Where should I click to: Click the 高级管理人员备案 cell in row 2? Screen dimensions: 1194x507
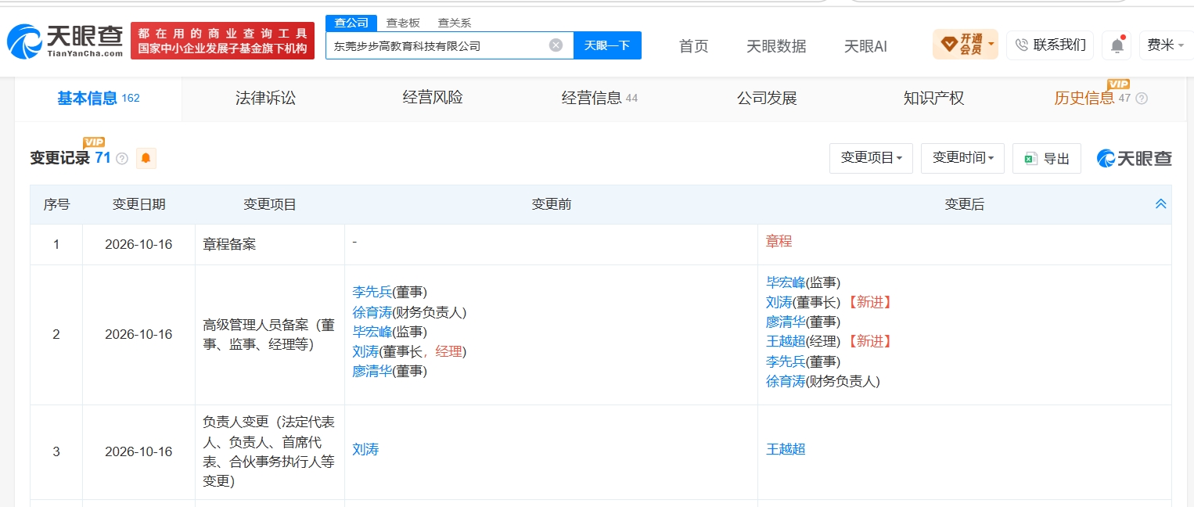coord(270,335)
